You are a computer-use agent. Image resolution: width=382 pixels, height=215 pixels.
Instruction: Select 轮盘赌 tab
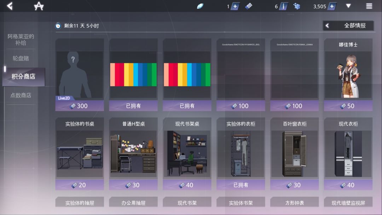pyautogui.click(x=21, y=58)
